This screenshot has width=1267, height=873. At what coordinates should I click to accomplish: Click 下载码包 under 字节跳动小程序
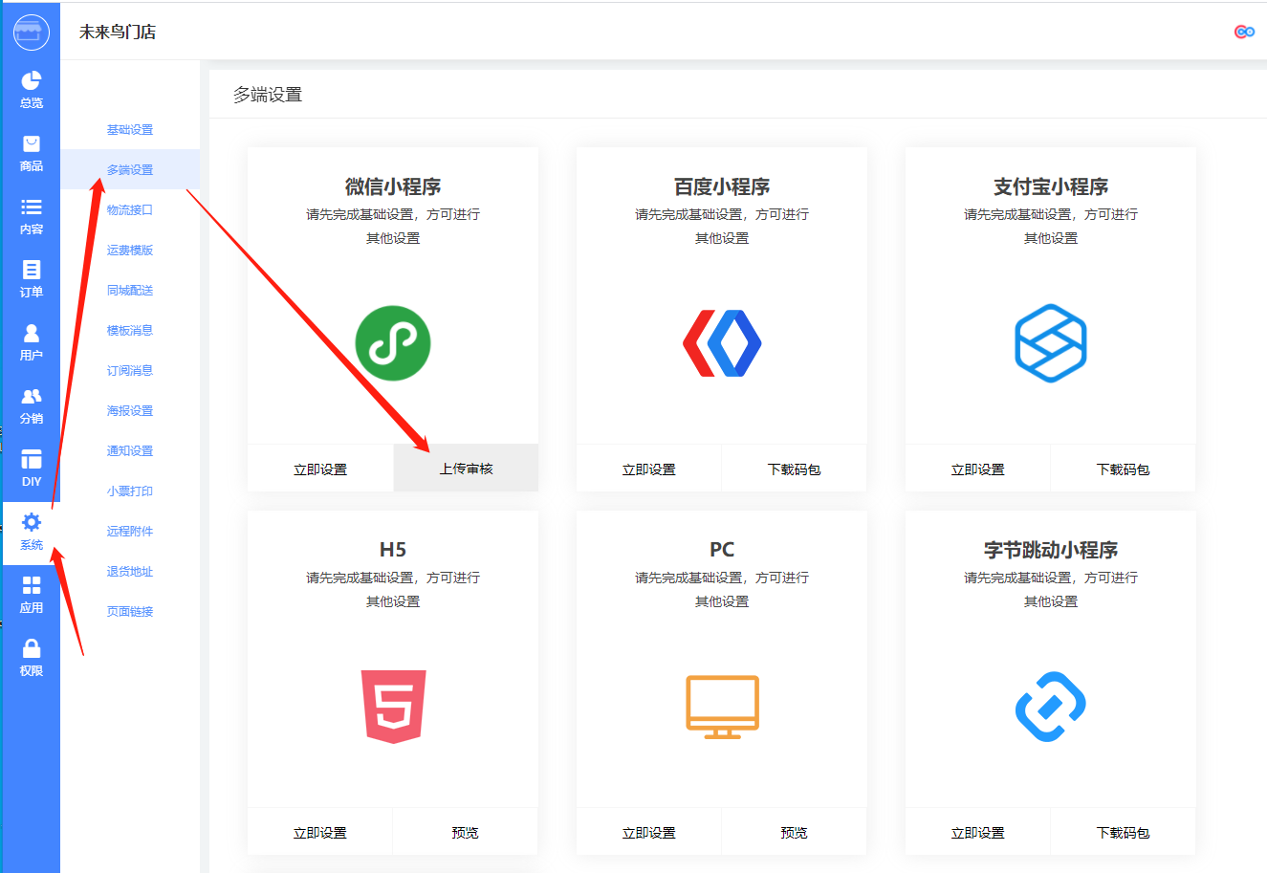[x=1124, y=832]
